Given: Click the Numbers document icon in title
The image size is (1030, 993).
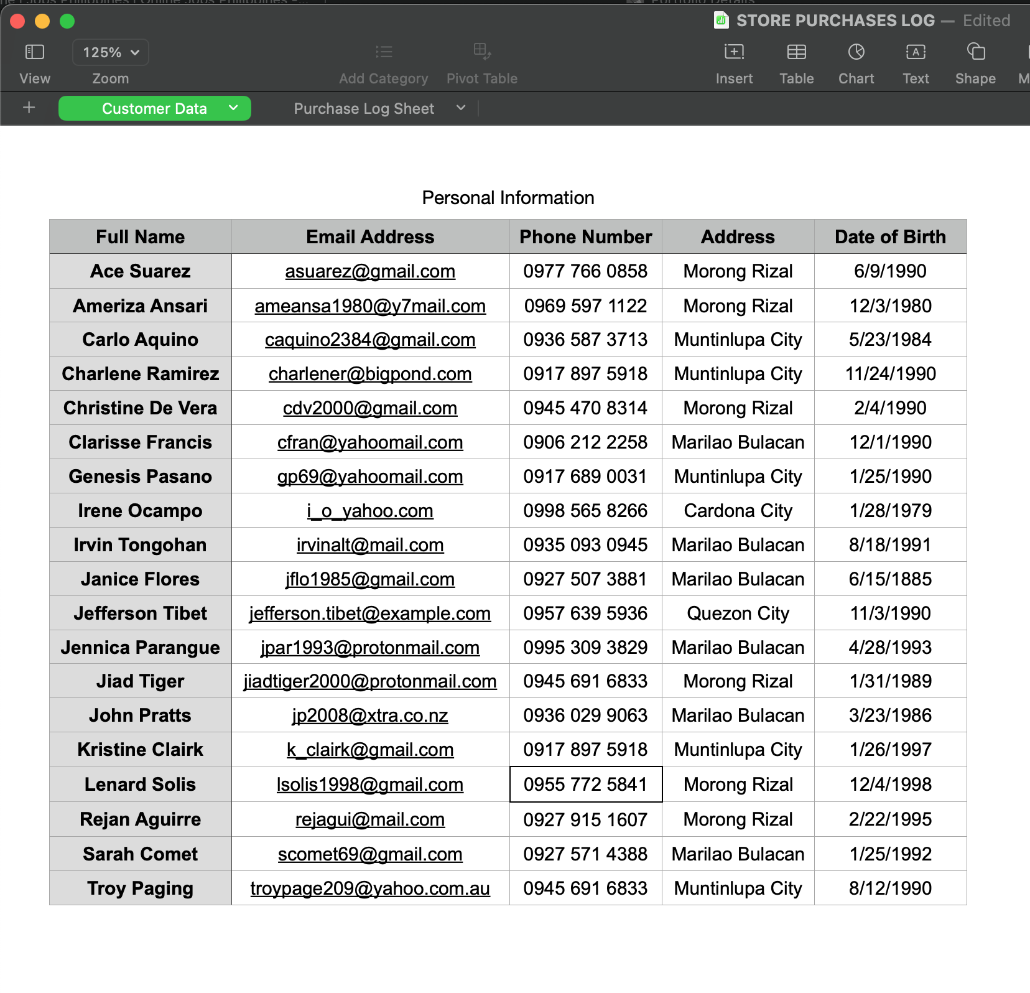Looking at the screenshot, I should point(721,21).
